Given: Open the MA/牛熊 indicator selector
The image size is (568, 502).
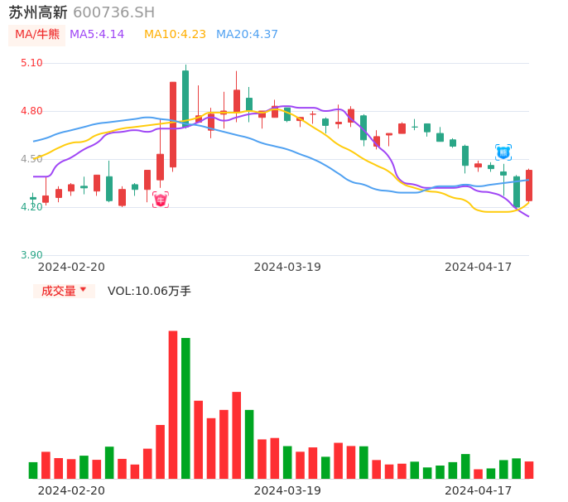Looking at the screenshot, I should click(x=37, y=35).
